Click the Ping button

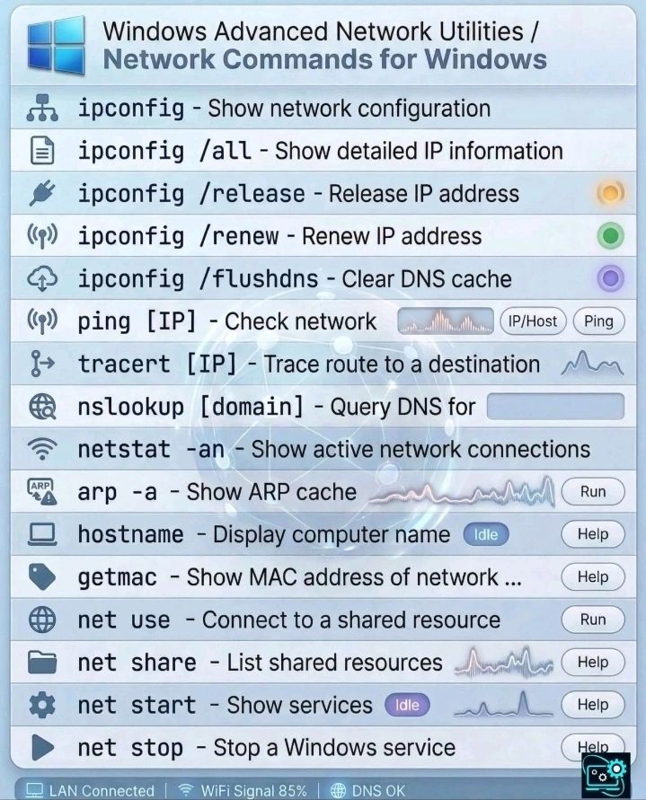click(x=598, y=321)
